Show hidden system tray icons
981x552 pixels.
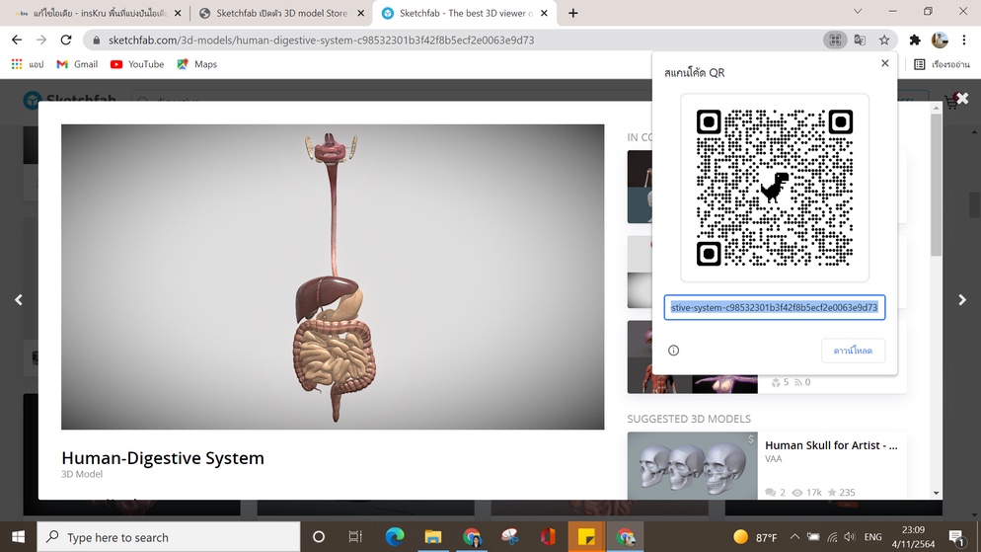pyautogui.click(x=794, y=537)
